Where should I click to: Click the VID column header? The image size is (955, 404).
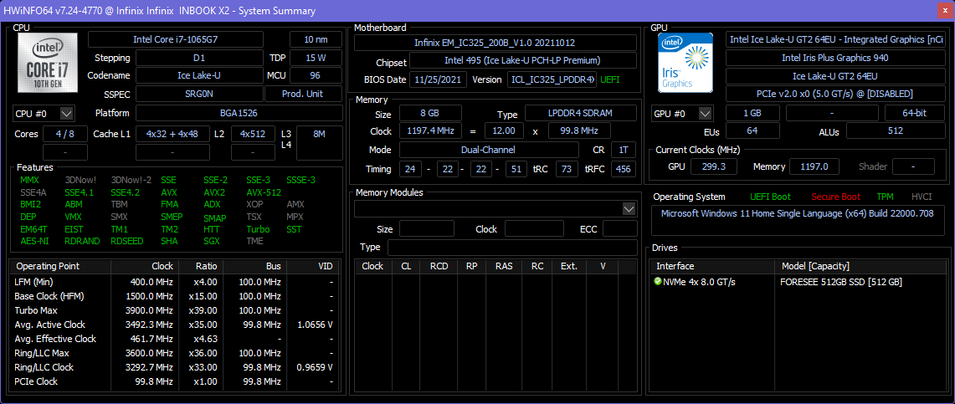tap(312, 267)
